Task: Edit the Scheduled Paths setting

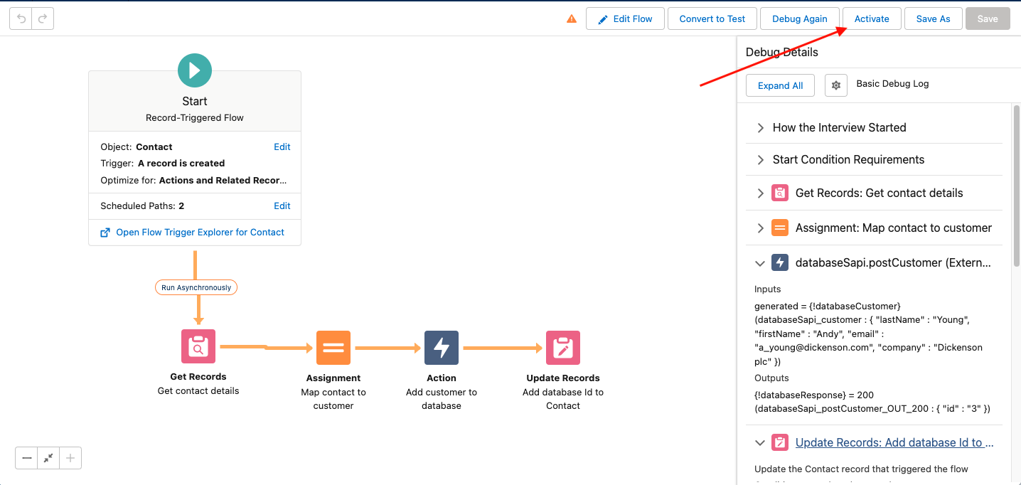Action: (x=282, y=206)
